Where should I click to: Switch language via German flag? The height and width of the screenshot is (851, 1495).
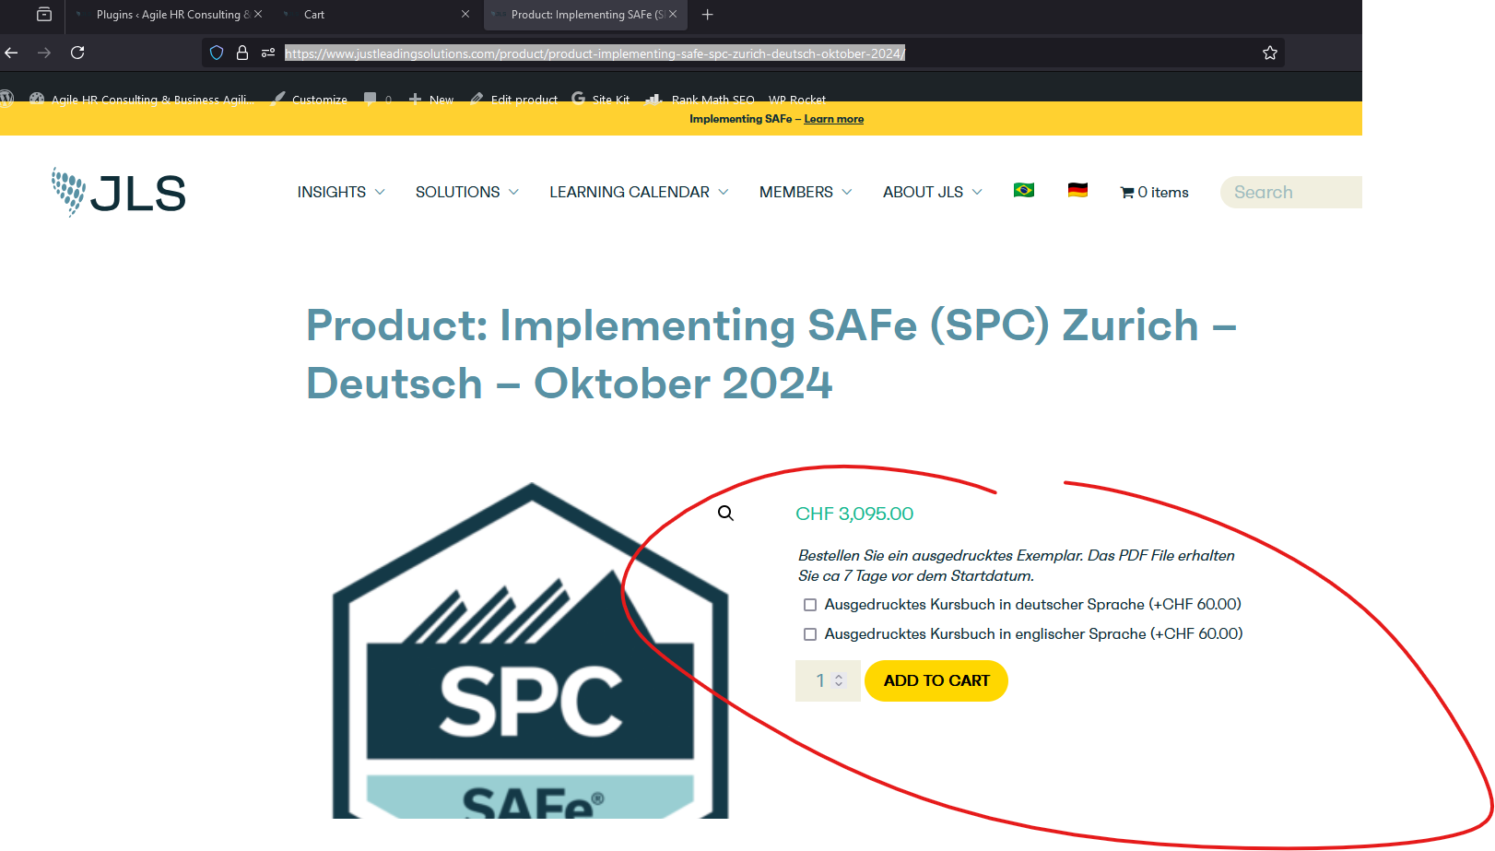[x=1077, y=190]
